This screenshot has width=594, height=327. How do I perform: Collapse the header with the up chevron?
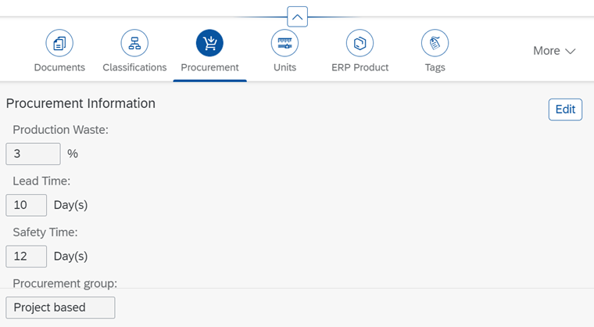[x=297, y=16]
